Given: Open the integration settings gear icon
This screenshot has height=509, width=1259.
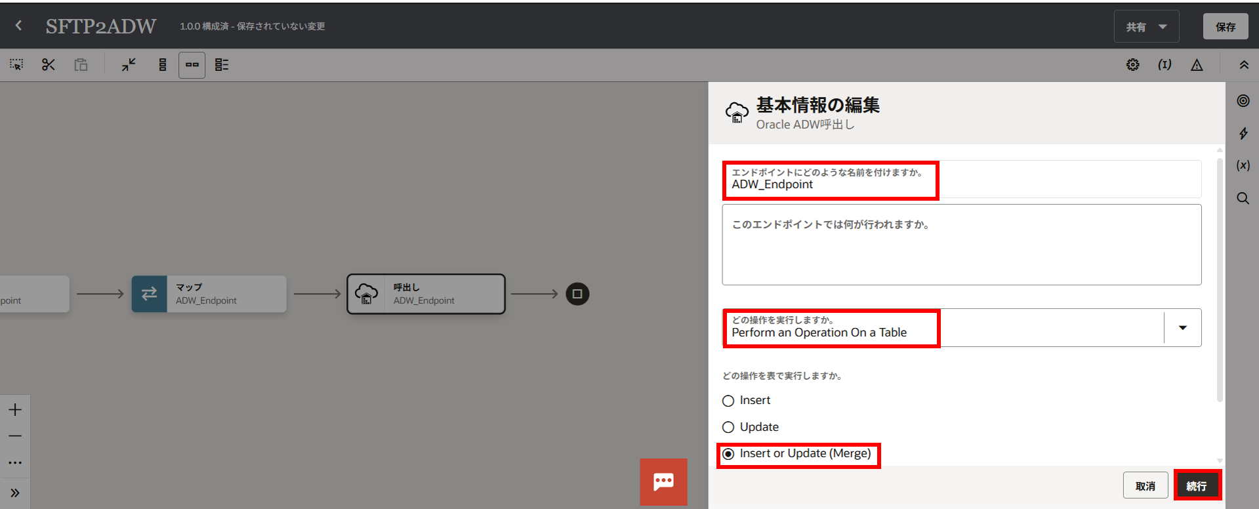Looking at the screenshot, I should [x=1133, y=65].
